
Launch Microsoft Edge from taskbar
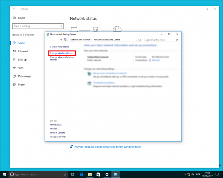(81, 174)
